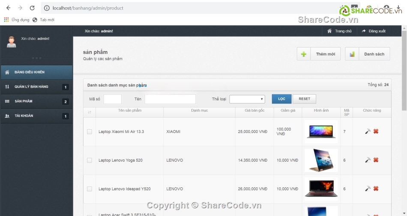Open the Ứng dụng apps shortcut
This screenshot has width=407, height=216.
click(x=17, y=20)
